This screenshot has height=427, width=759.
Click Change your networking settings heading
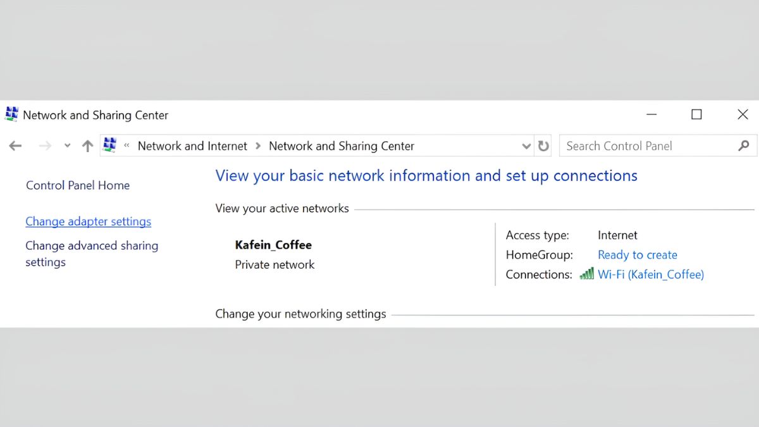pos(300,314)
